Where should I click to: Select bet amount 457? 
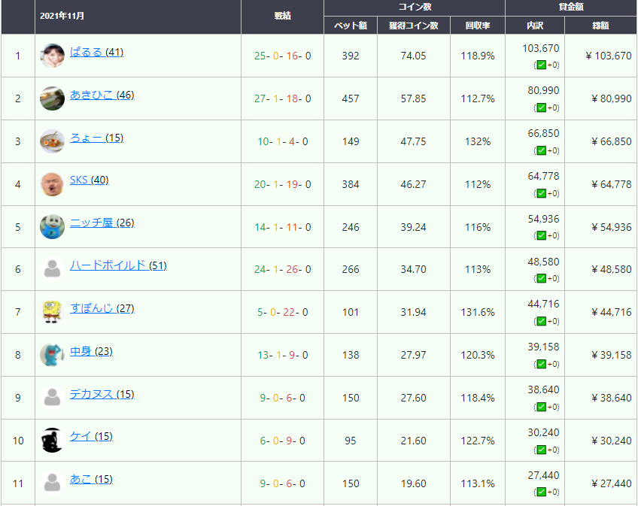click(x=351, y=98)
